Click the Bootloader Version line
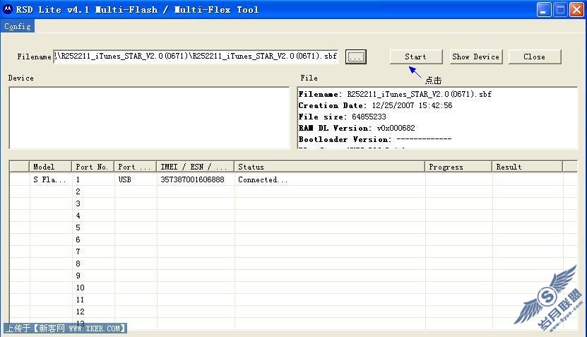Image resolution: width=587 pixels, height=337 pixels. pos(375,139)
